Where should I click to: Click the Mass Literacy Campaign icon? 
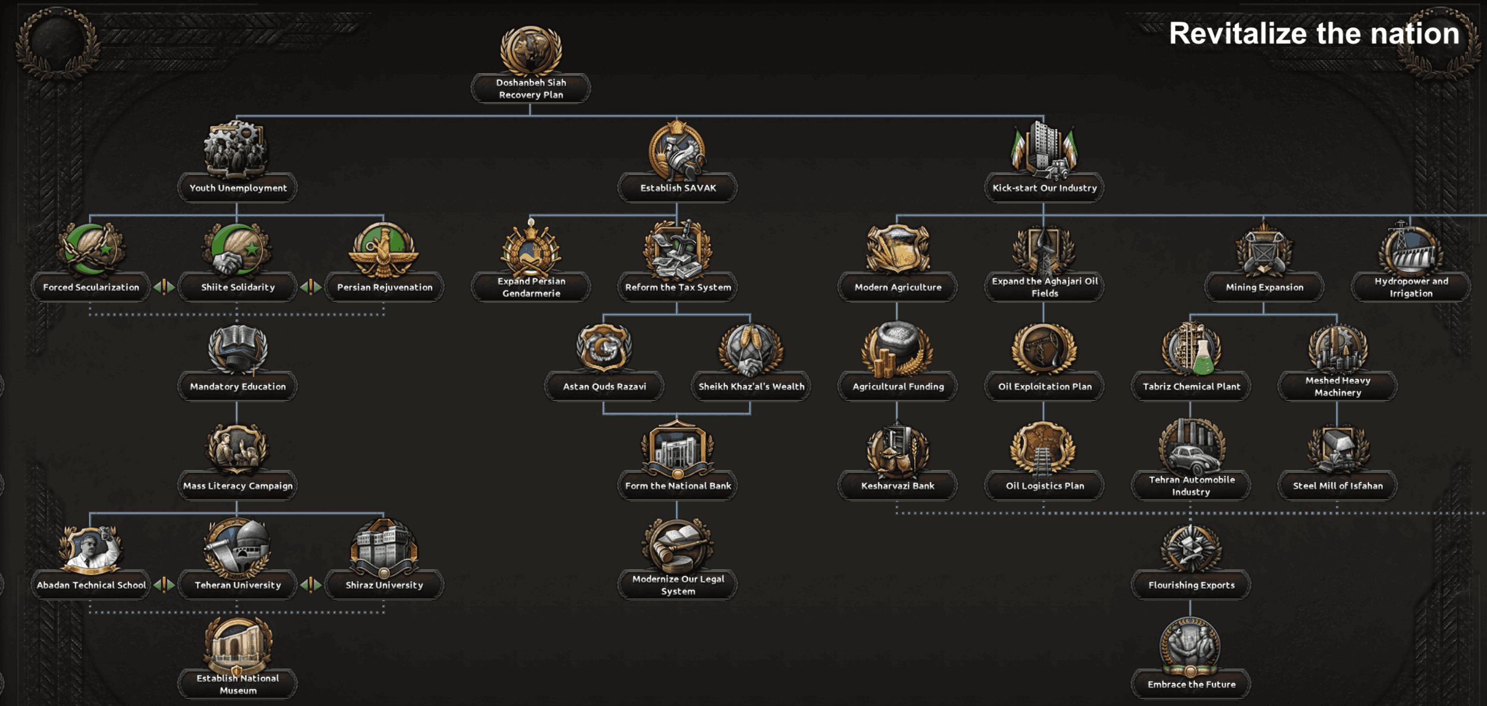click(x=237, y=448)
